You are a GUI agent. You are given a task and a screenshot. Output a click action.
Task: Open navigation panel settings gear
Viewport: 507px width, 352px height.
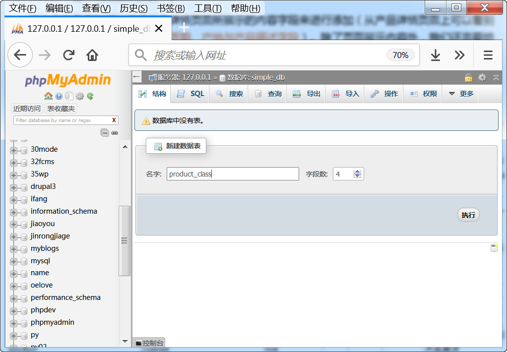pyautogui.click(x=79, y=96)
